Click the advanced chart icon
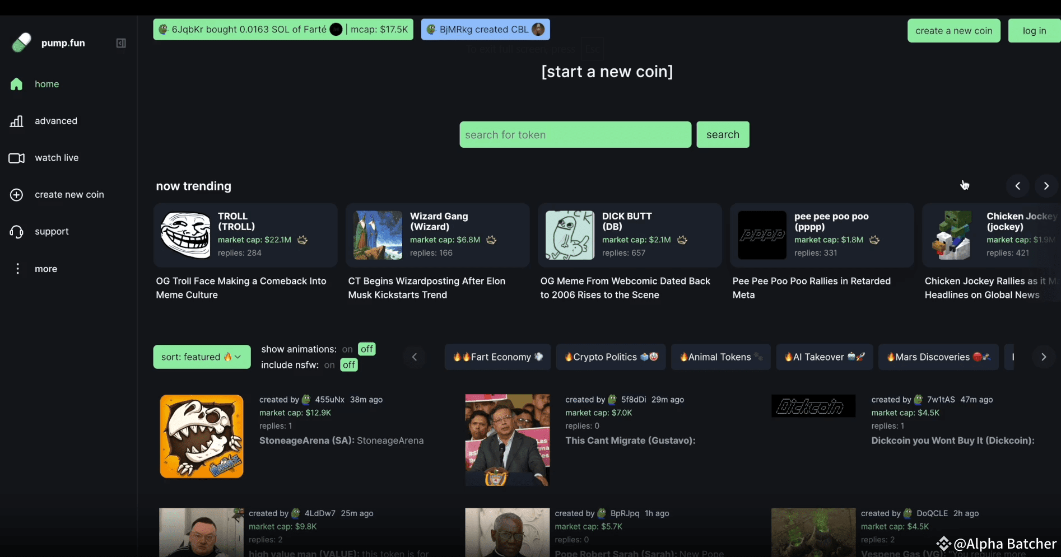The image size is (1061, 557). click(17, 121)
